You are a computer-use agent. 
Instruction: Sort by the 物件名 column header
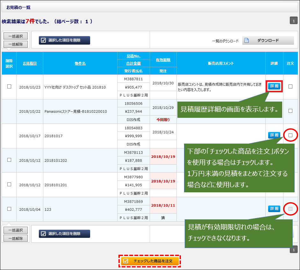[x=80, y=63]
